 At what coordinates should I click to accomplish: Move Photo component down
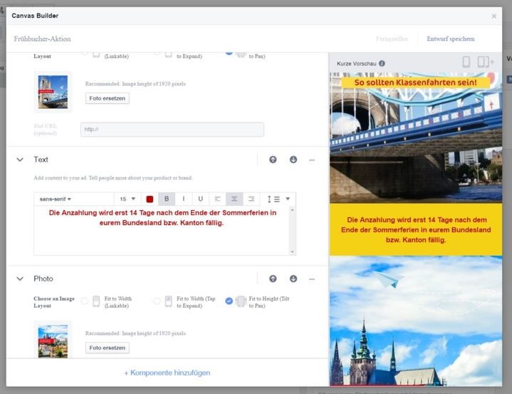(x=293, y=279)
